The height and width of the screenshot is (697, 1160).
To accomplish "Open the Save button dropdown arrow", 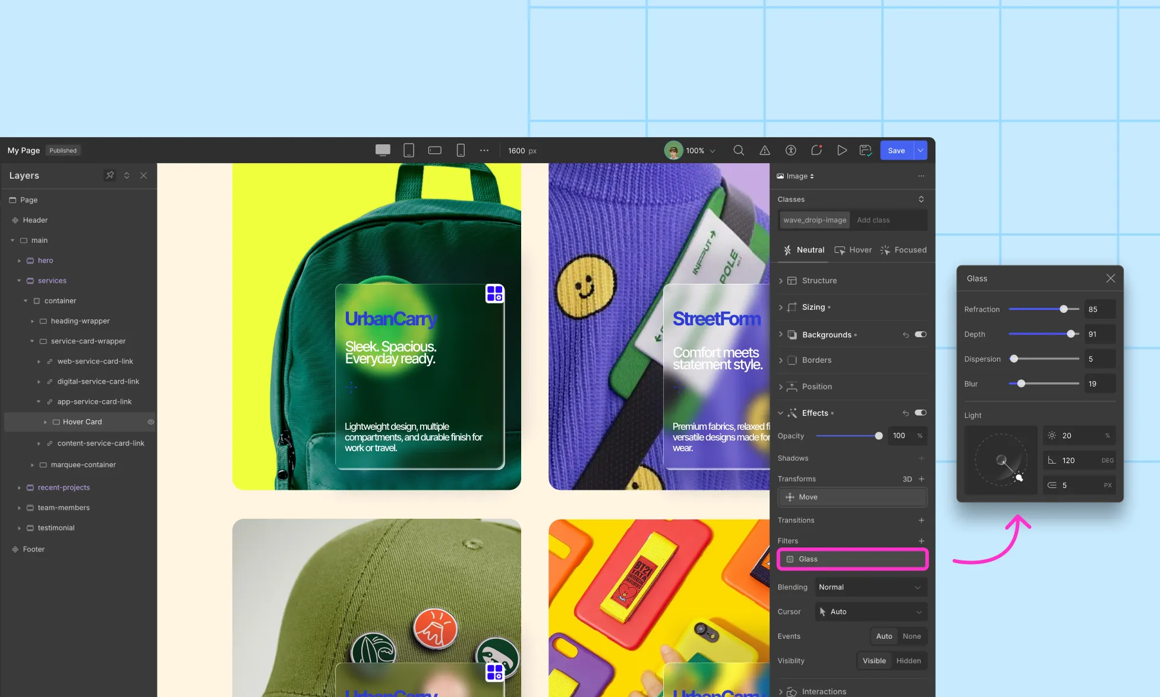I will (921, 150).
